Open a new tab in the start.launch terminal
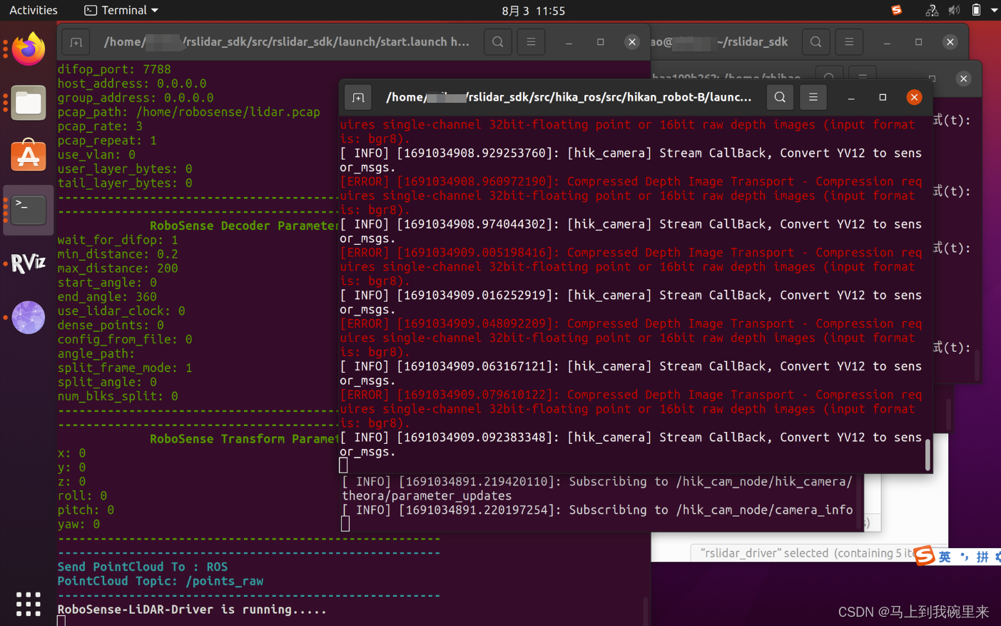Screen dimensions: 1001x626 tap(76, 42)
